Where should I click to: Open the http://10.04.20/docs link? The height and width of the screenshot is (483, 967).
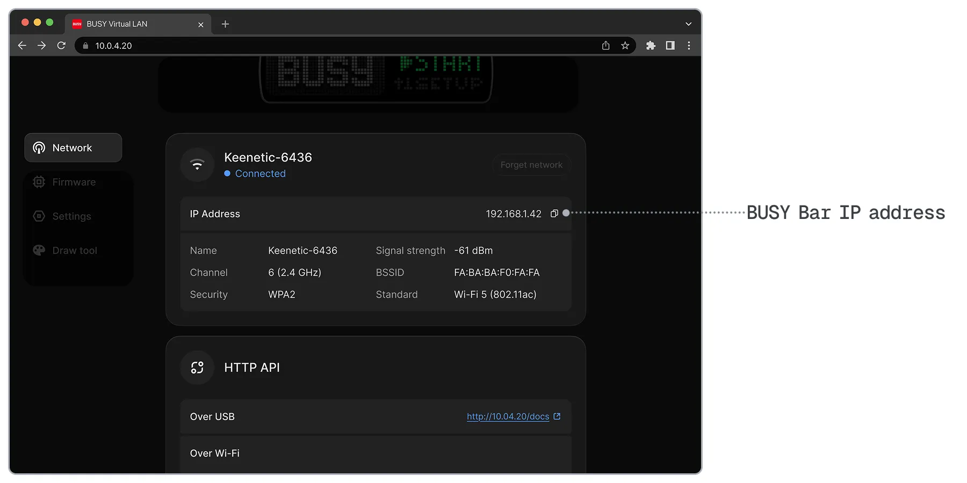click(508, 416)
